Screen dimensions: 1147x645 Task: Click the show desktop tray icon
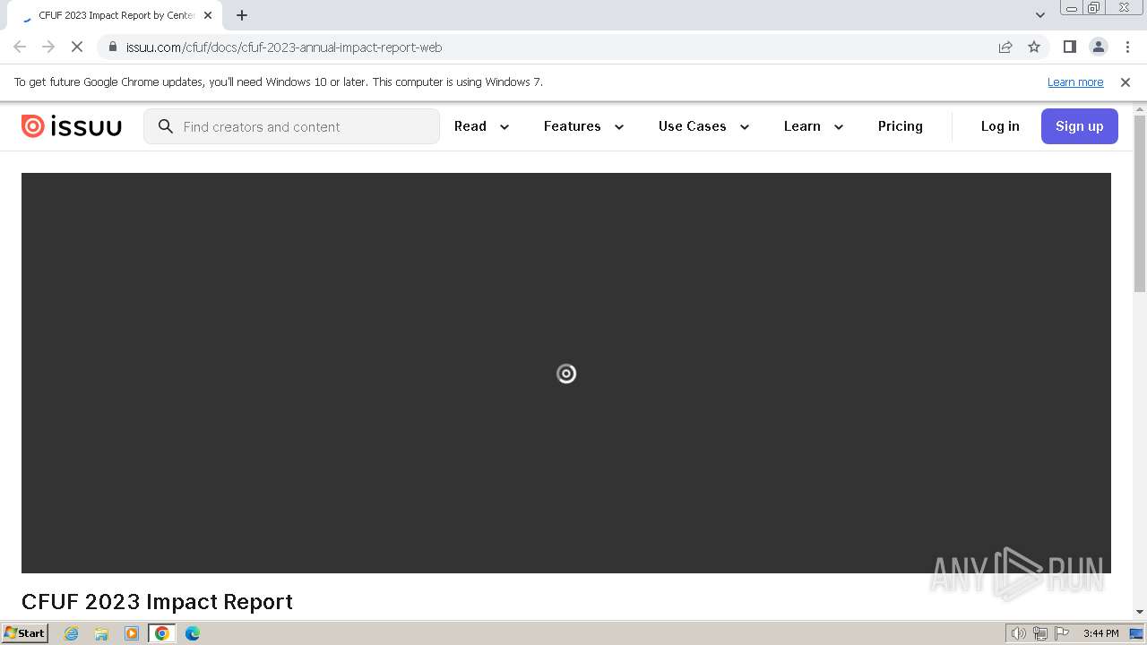1136,633
